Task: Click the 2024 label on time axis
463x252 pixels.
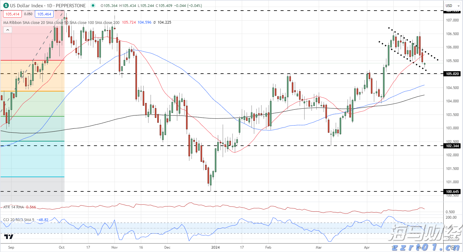Action: (x=215, y=247)
